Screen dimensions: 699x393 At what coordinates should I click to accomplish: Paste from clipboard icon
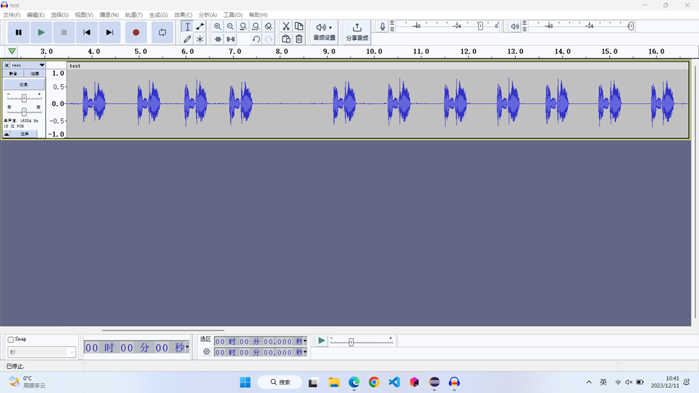(x=286, y=39)
